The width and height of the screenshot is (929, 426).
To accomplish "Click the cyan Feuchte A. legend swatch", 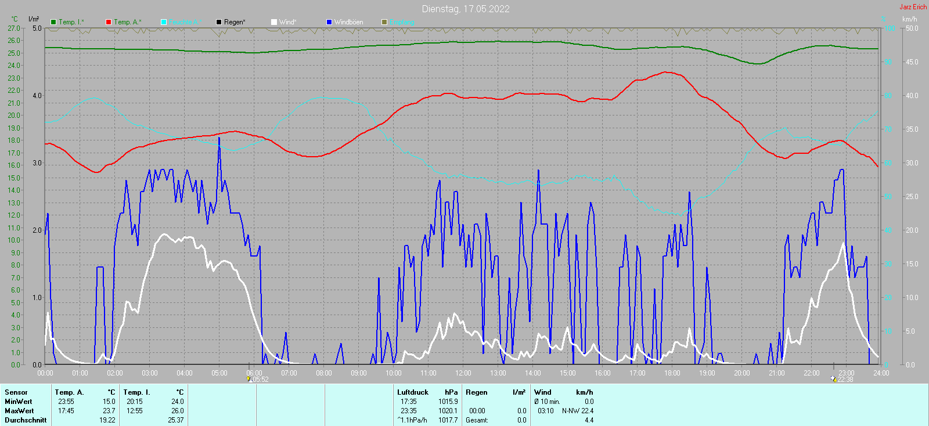I will tap(164, 22).
